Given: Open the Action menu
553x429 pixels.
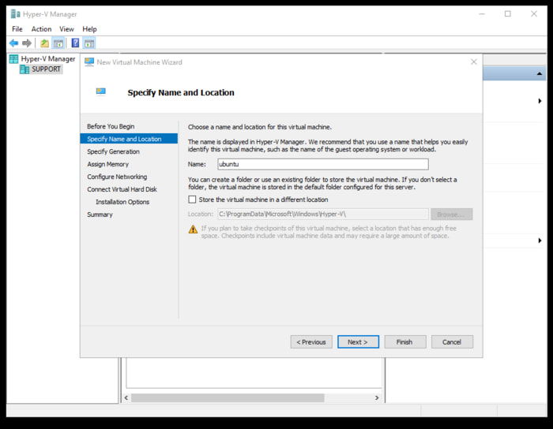Looking at the screenshot, I should click(41, 29).
